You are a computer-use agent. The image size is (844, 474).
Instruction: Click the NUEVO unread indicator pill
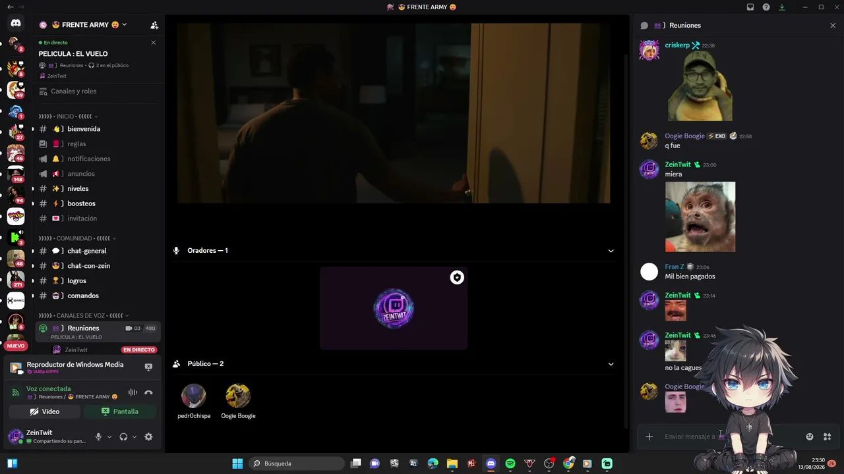coord(16,346)
